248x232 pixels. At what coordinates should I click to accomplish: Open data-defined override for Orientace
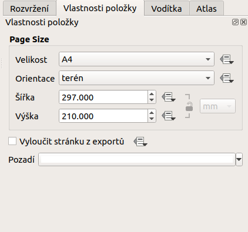click(x=227, y=78)
